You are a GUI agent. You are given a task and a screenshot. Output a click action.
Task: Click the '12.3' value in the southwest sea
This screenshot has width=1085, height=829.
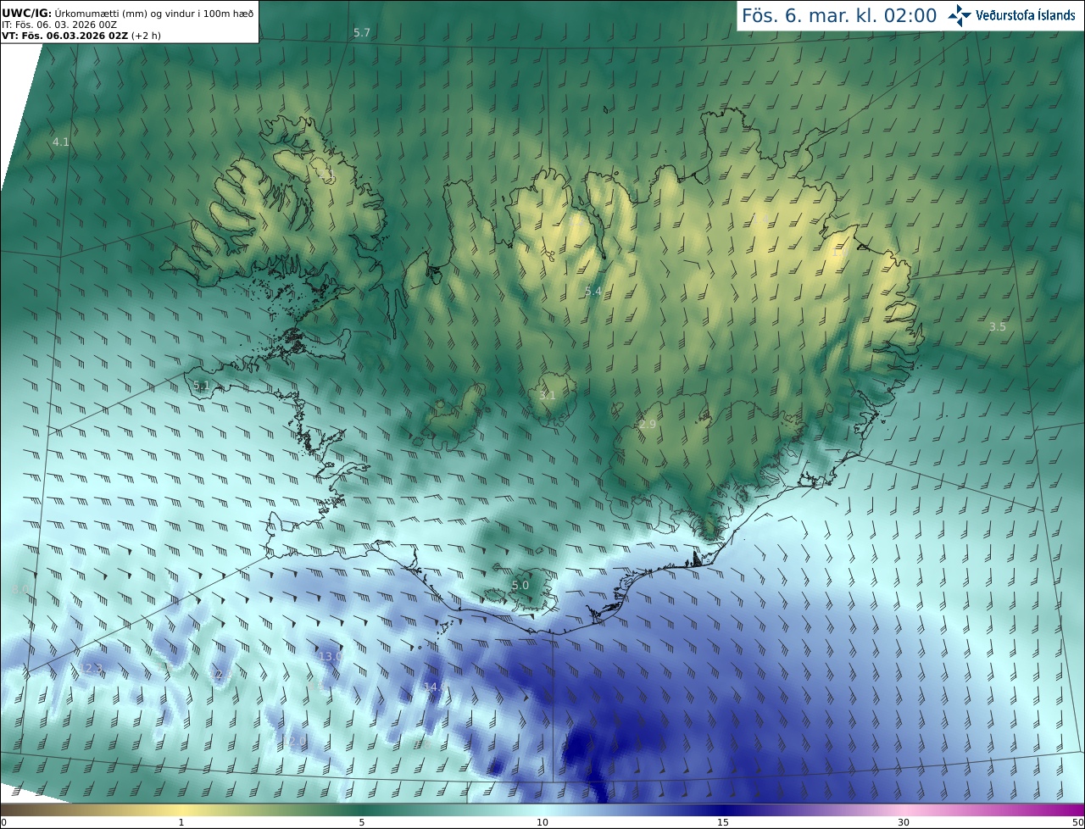(91, 668)
